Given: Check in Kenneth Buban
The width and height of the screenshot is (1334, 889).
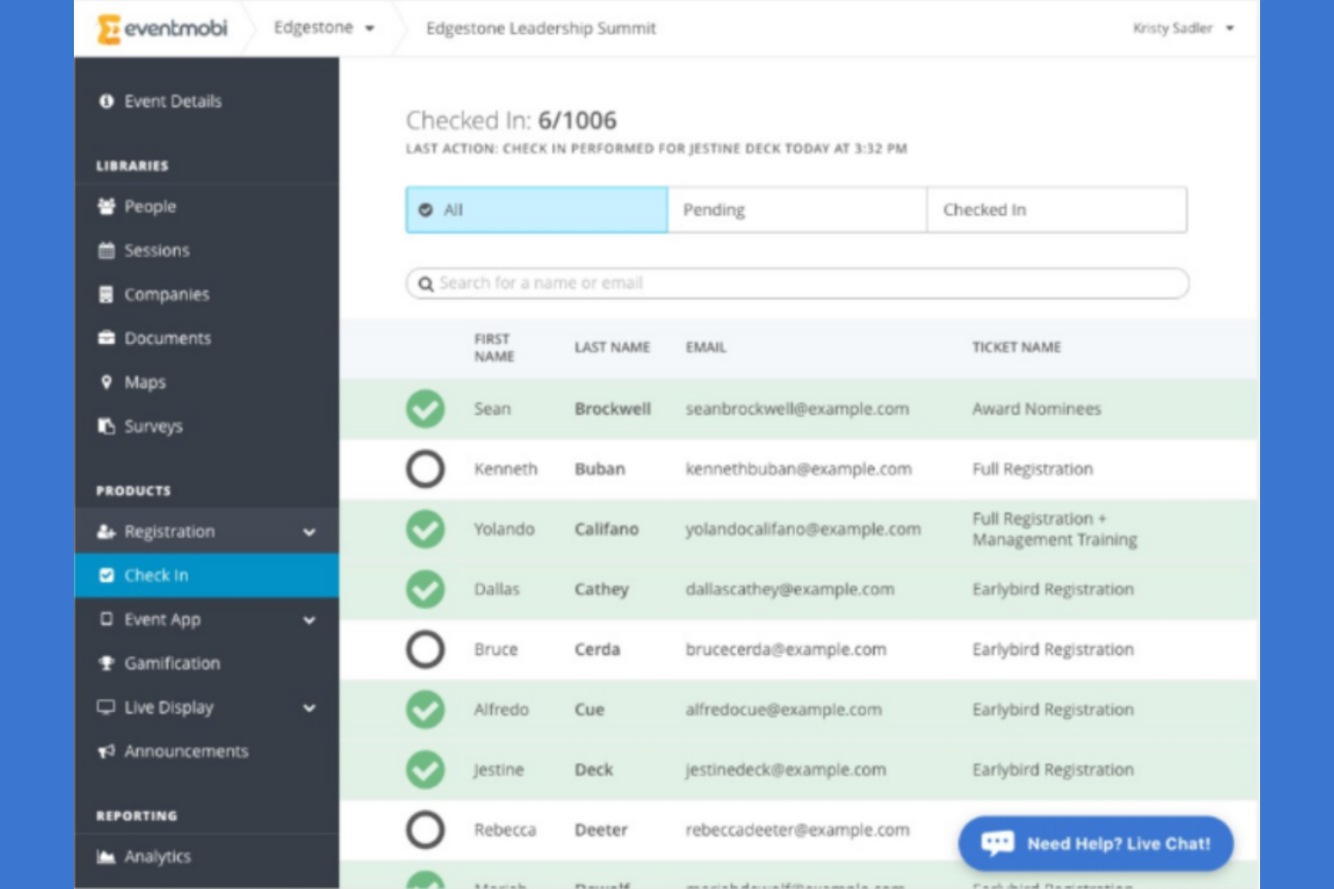Looking at the screenshot, I should 425,468.
